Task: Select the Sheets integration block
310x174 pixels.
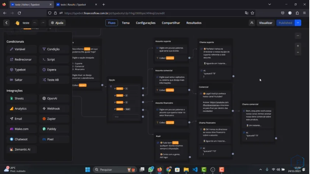Action: [x=21, y=99]
